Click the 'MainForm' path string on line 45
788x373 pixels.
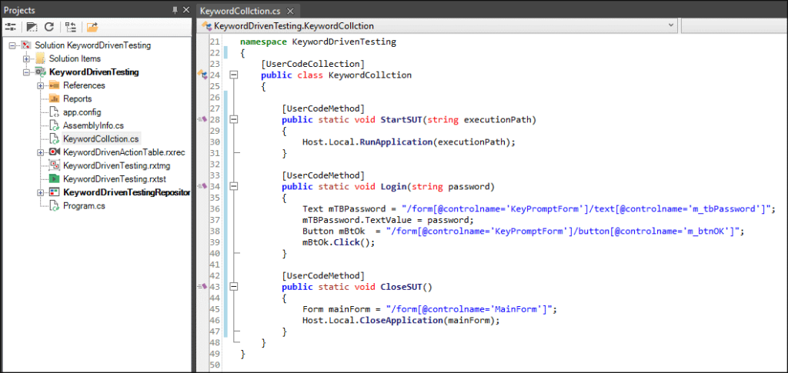(x=469, y=308)
